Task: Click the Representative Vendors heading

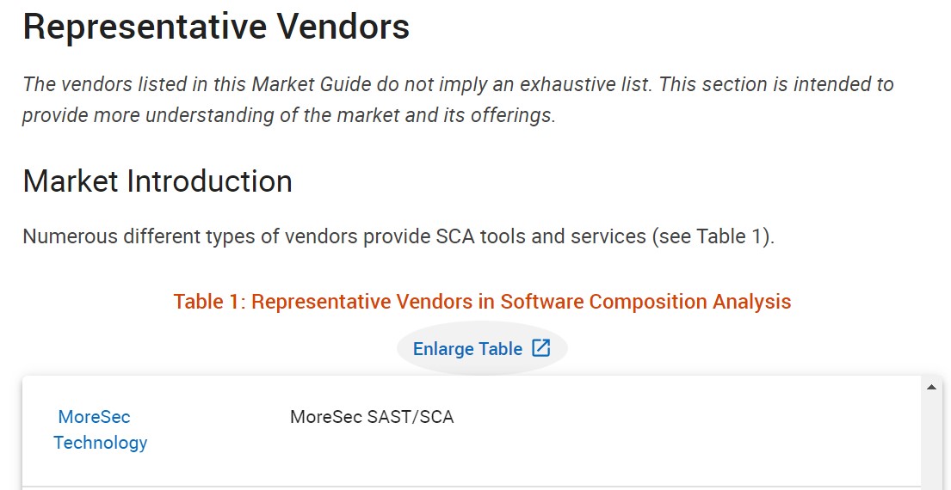Action: point(216,28)
